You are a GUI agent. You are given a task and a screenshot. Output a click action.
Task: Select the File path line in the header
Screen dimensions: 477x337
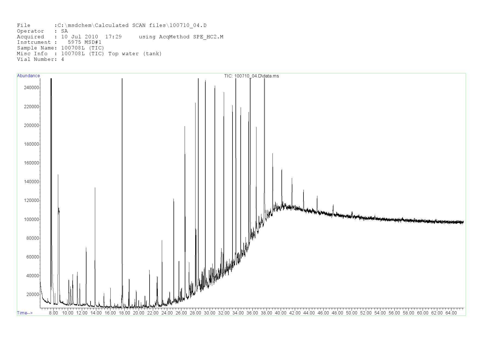click(111, 26)
